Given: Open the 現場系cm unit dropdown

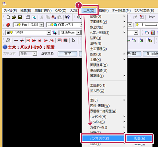Looking at the screenshot, I should (x=78, y=33).
